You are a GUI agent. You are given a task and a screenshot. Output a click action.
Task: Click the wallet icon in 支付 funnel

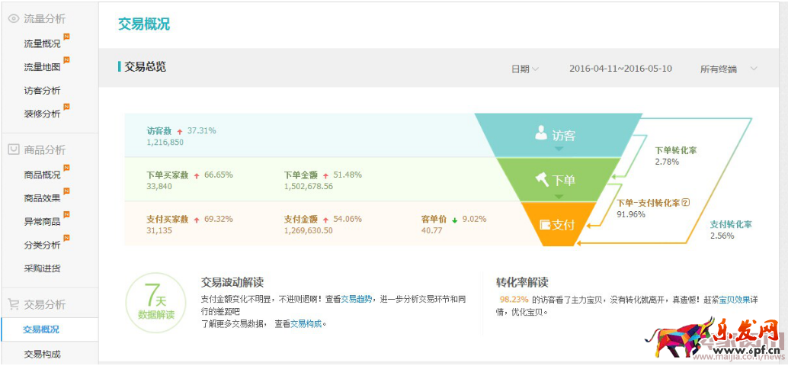(545, 225)
